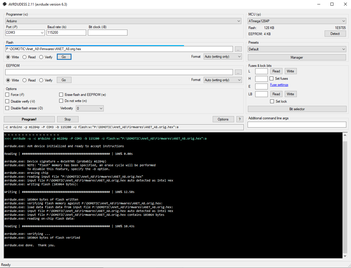Click the AVRDUDESS chip icon in title bar

point(4,4)
